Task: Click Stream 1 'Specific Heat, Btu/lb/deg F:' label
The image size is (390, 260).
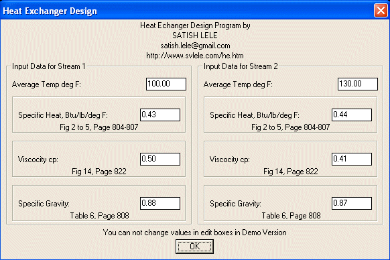Action: (x=63, y=115)
